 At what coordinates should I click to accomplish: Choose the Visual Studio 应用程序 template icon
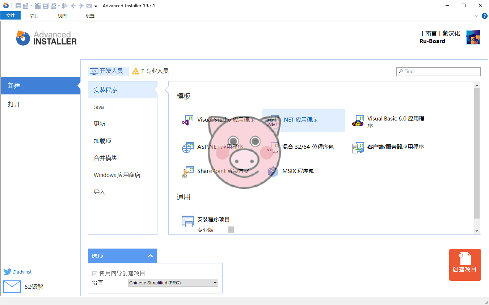tap(187, 120)
